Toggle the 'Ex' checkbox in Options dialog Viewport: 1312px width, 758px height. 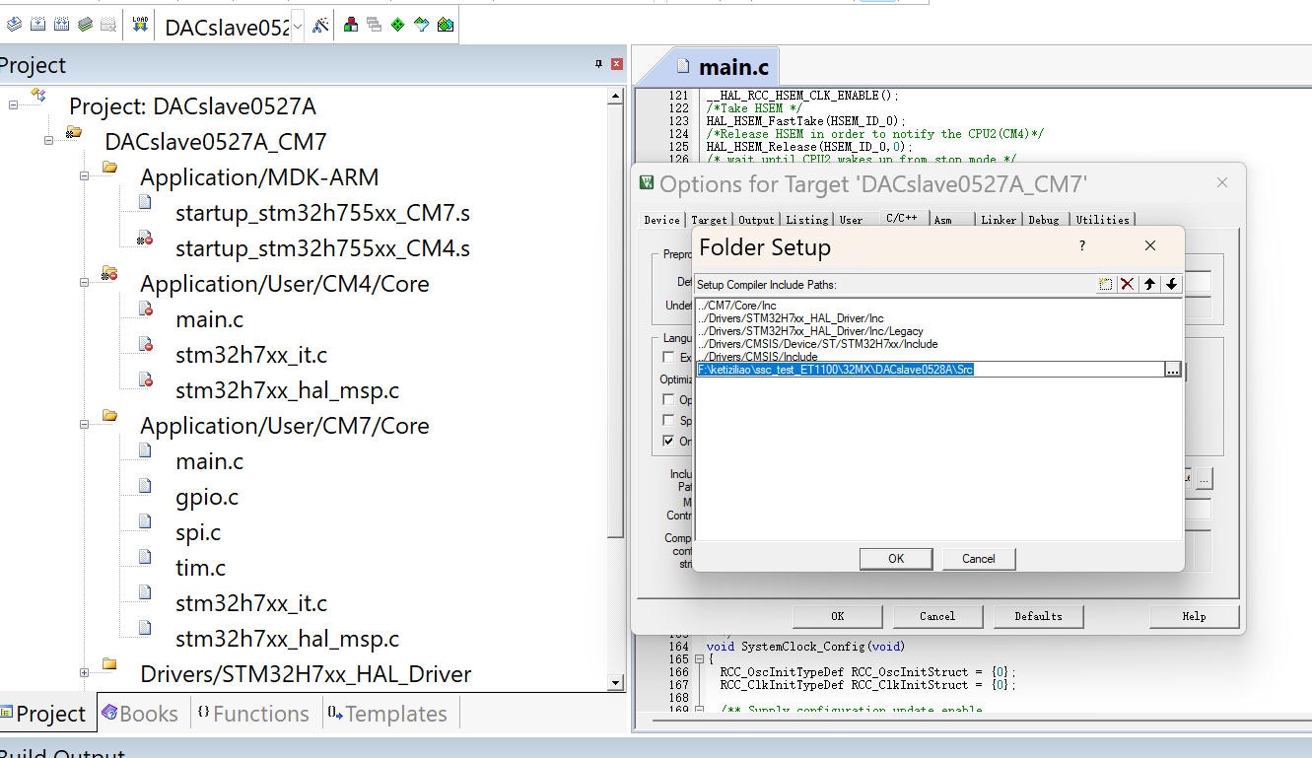tap(669, 358)
